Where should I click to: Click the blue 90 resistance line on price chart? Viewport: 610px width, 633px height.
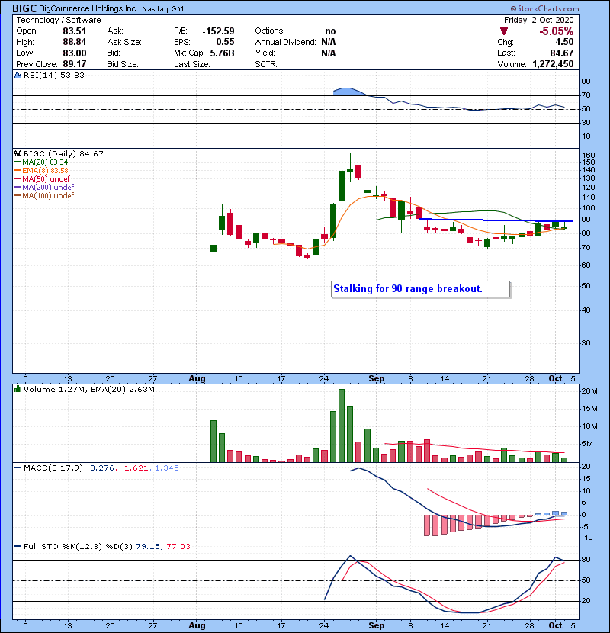496,220
